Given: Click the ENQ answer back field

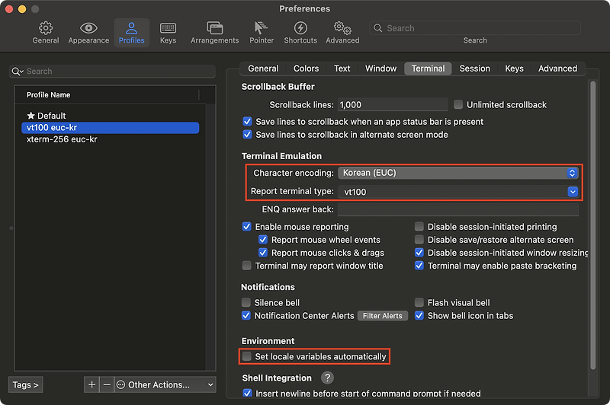Looking at the screenshot, I should 458,209.
